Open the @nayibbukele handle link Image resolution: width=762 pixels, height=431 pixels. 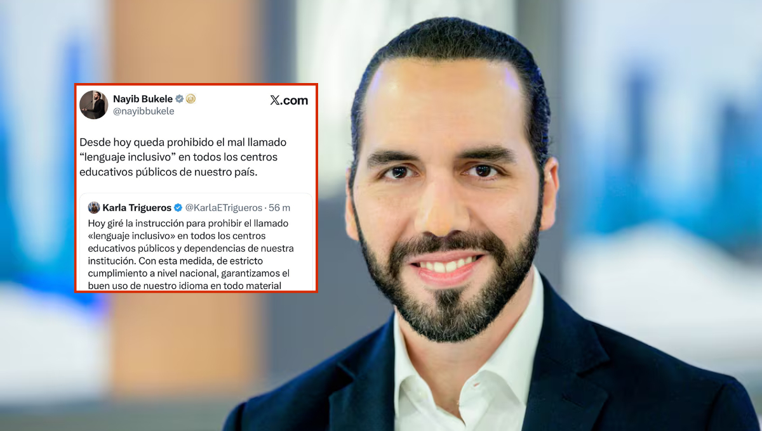[144, 111]
